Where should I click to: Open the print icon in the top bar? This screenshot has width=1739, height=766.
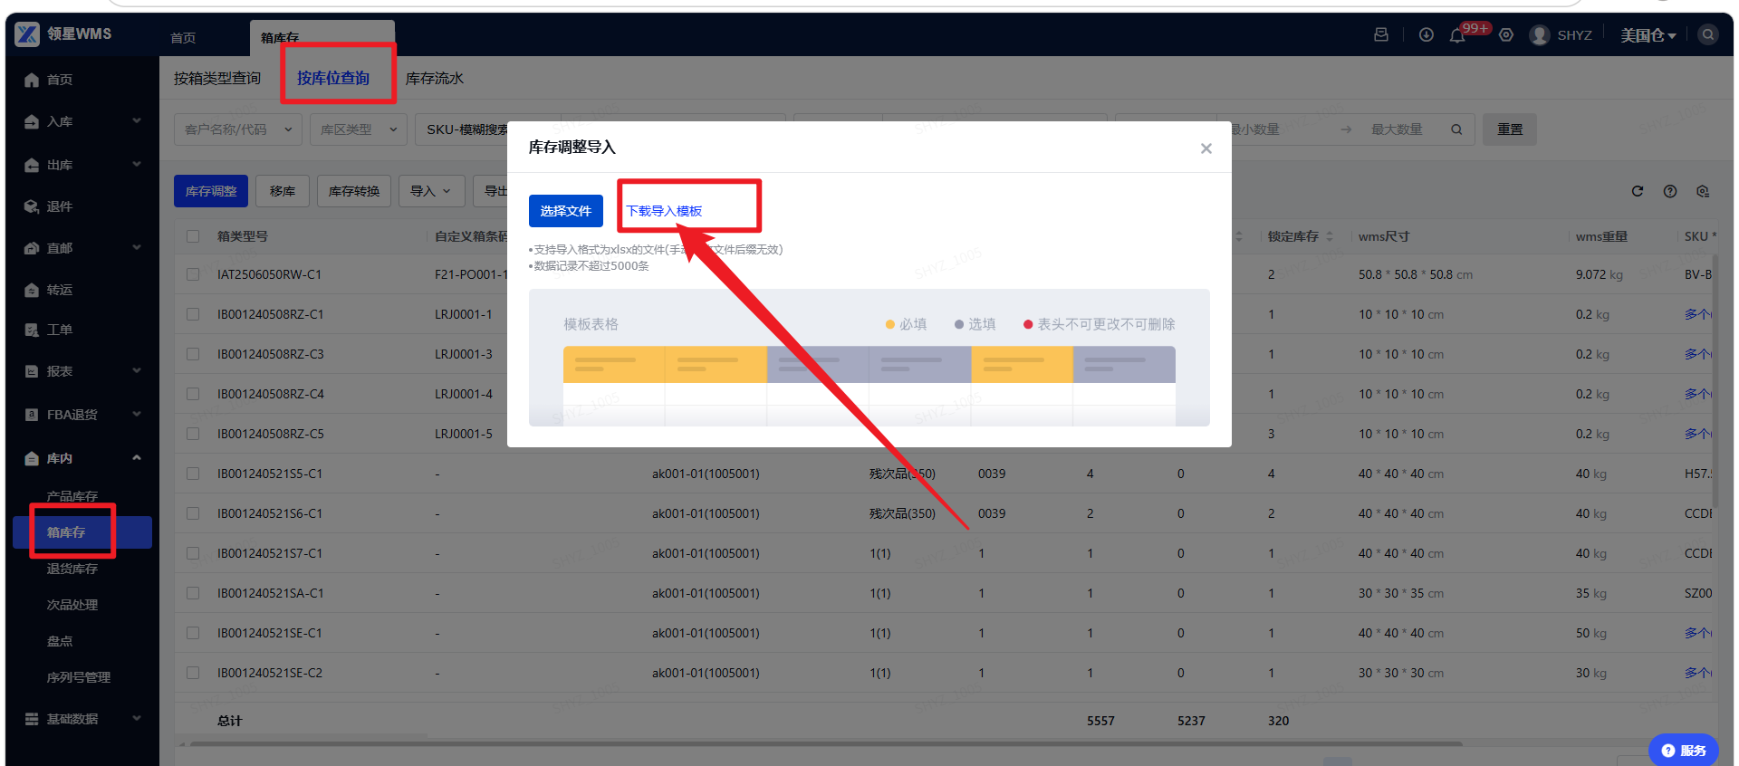[x=1381, y=34]
